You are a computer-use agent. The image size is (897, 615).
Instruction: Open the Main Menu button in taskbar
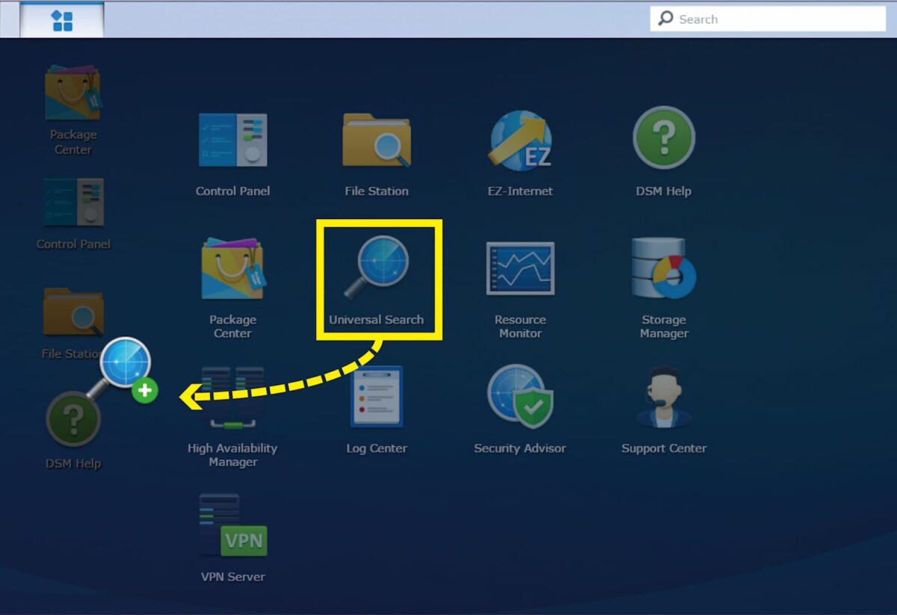[x=62, y=20]
